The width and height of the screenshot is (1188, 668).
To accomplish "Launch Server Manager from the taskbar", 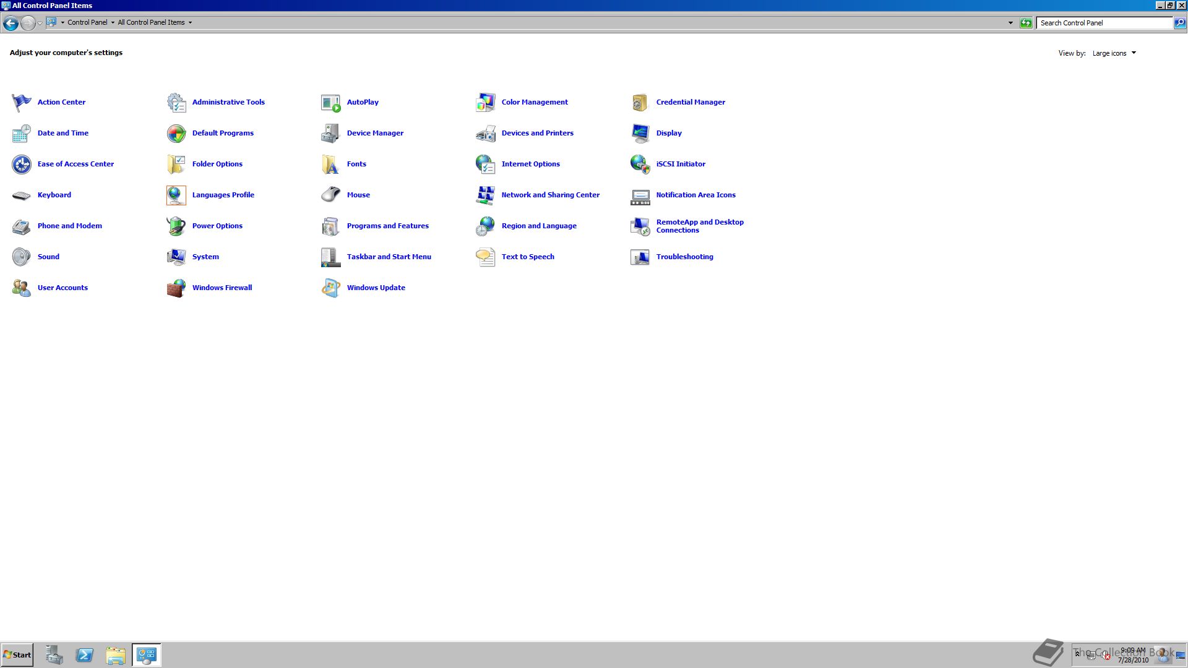I will [54, 655].
